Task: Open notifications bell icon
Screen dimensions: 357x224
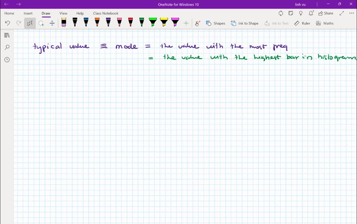Action: click(311, 13)
